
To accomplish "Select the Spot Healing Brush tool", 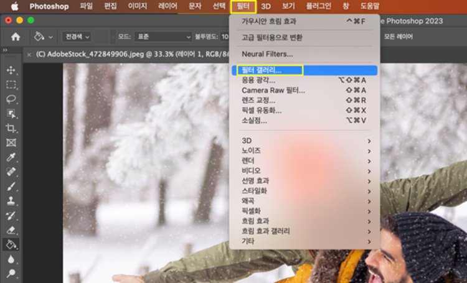I will coord(11,172).
